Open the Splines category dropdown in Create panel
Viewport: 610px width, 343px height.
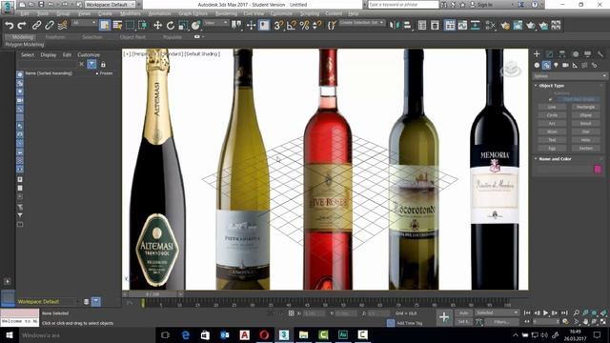570,76
